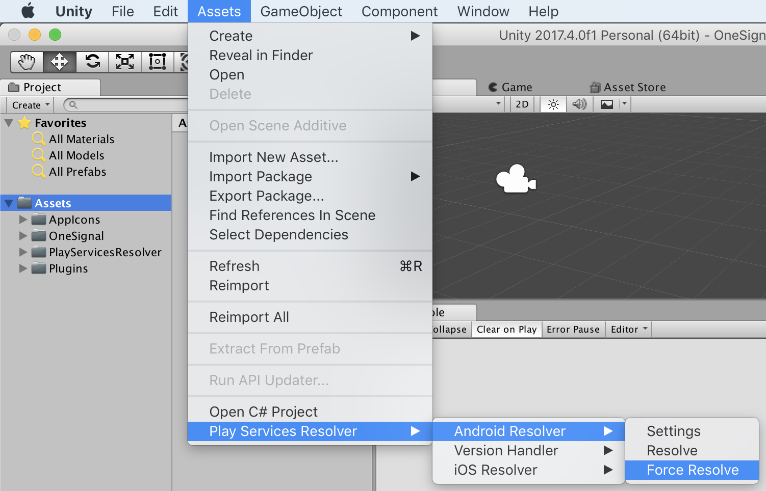
Task: Select the Hand tool in toolbar
Action: (x=27, y=62)
